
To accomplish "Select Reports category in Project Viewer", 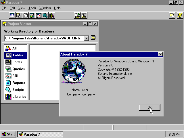I will click(x=16, y=83).
